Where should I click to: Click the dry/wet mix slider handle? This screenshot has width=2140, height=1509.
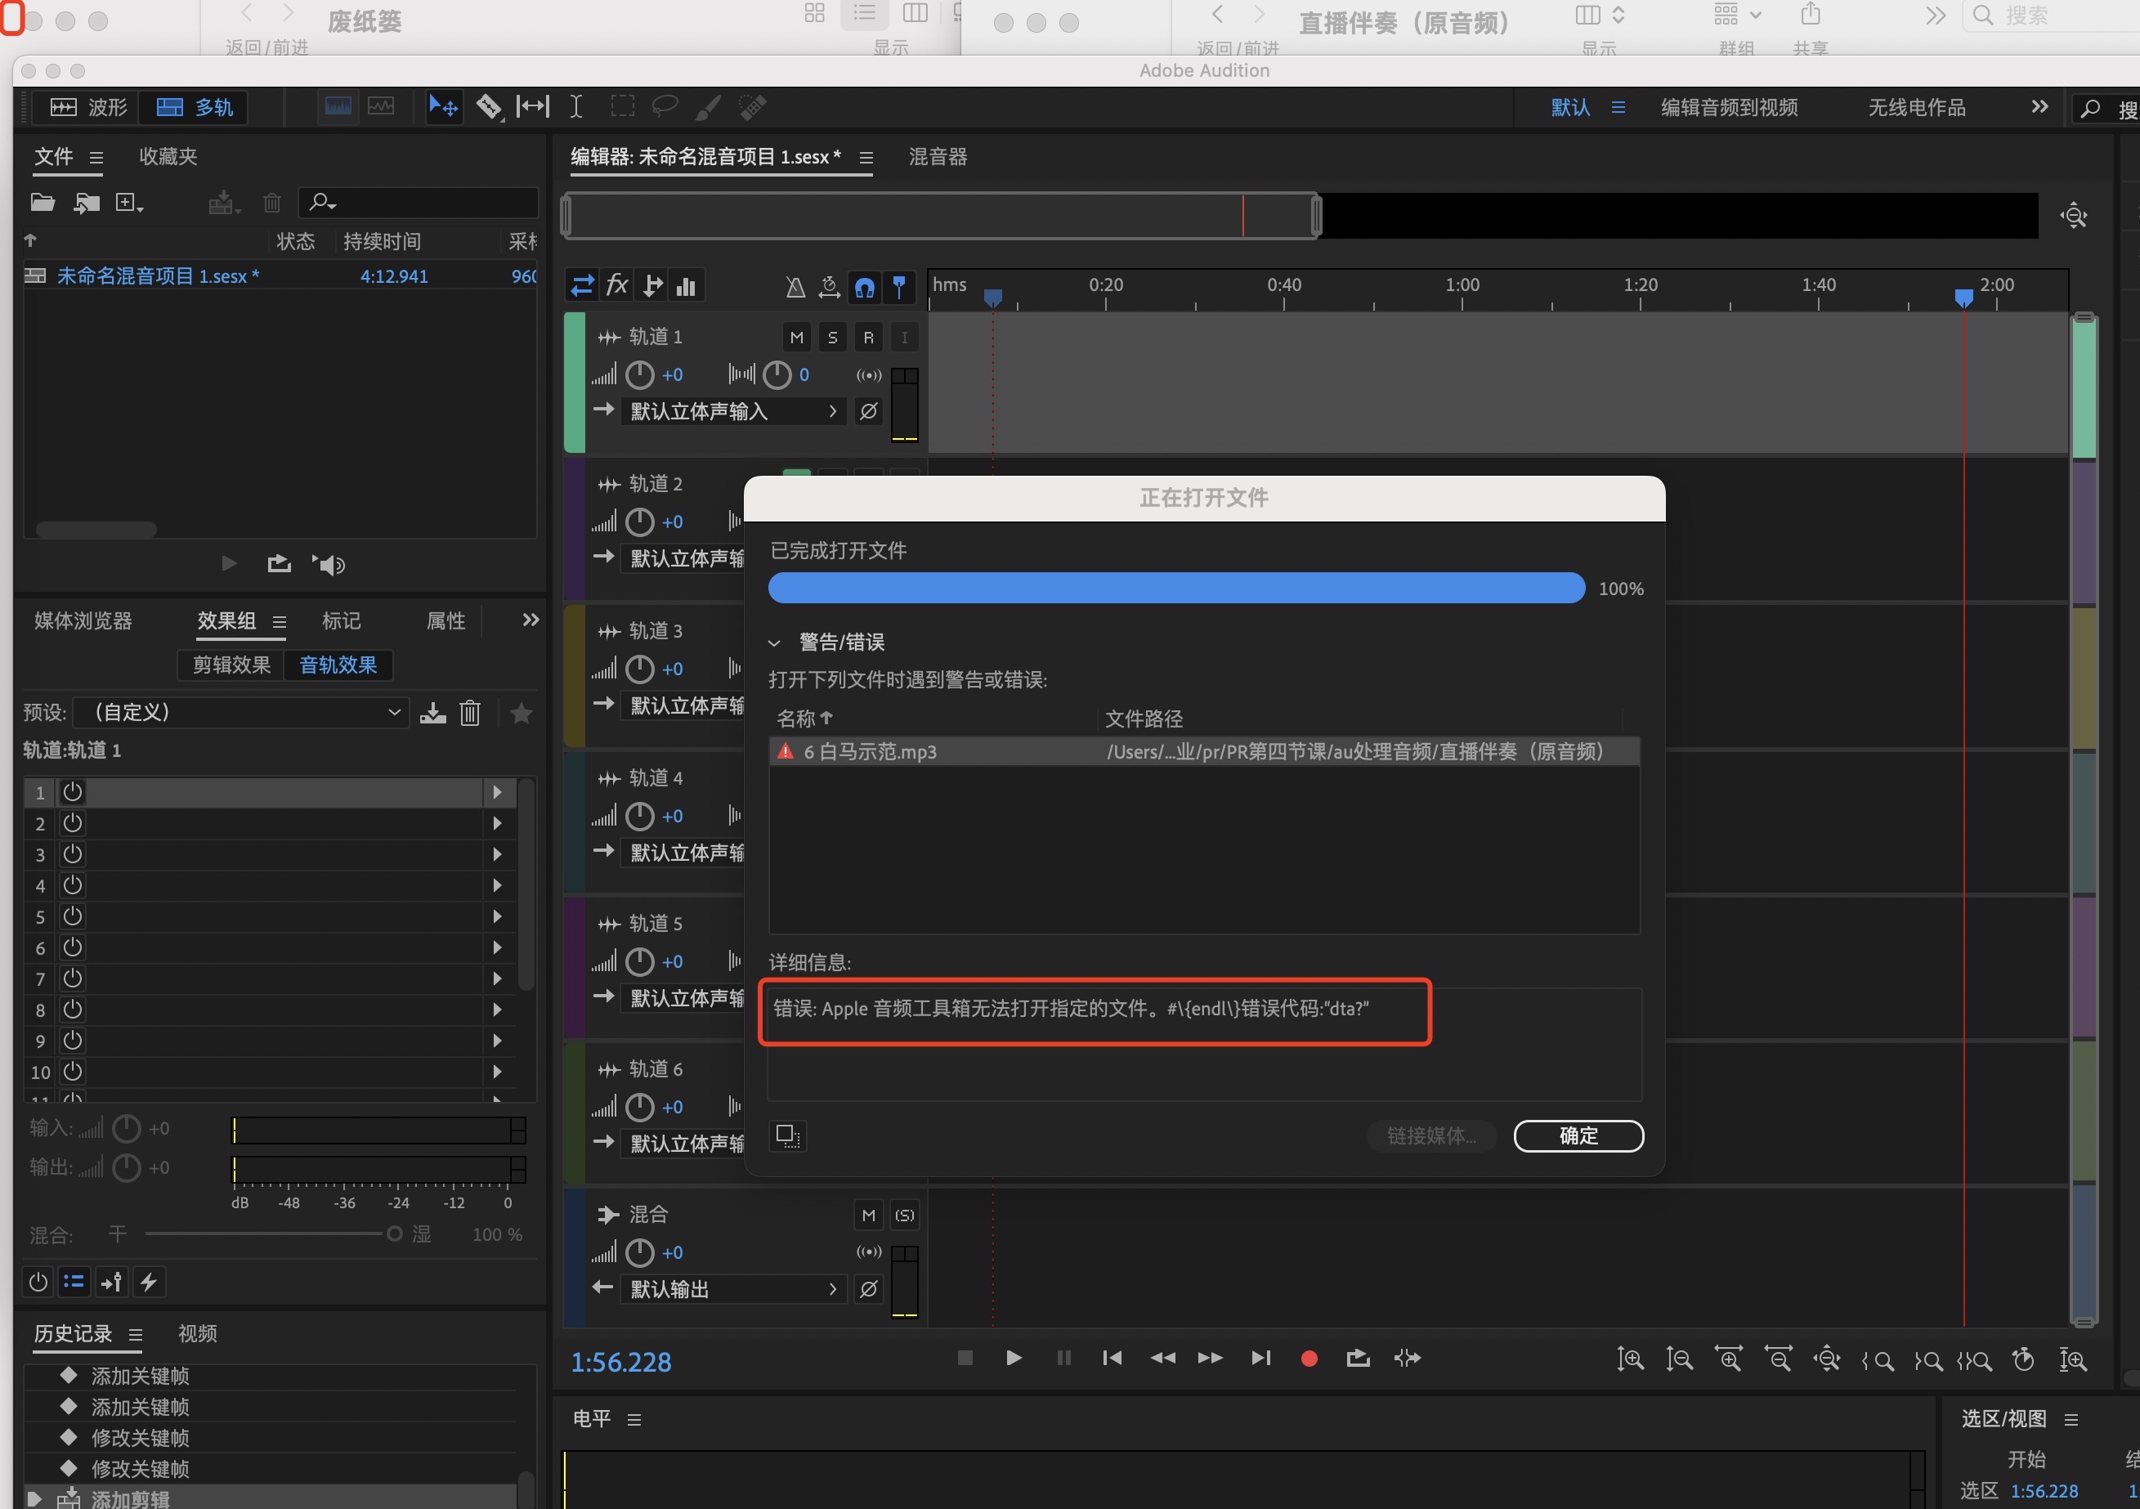coord(394,1234)
